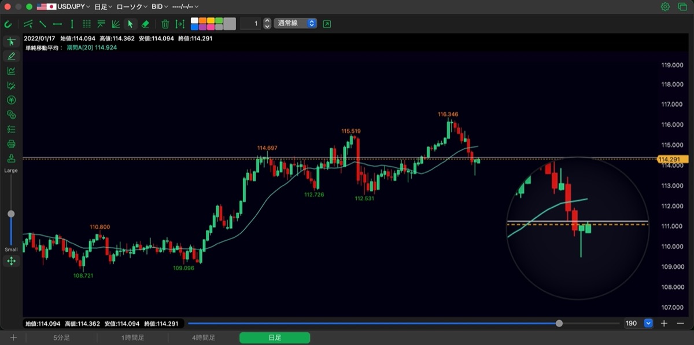This screenshot has width=694, height=345.
Task: Click the yen currency icon in sidebar
Action: pos(11,100)
